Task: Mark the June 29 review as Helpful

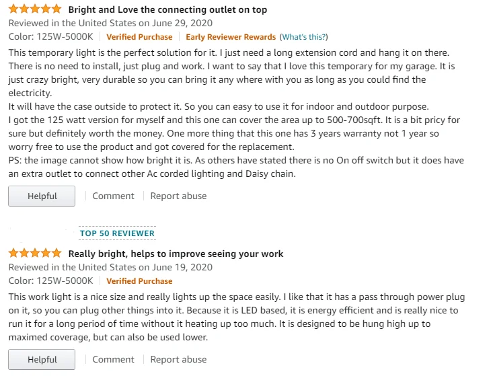Action: click(x=42, y=196)
